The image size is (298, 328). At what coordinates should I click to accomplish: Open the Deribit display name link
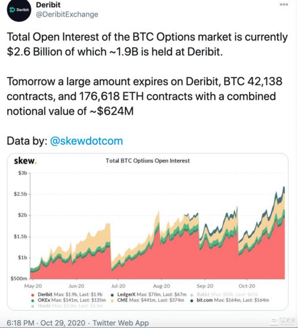tap(48, 5)
